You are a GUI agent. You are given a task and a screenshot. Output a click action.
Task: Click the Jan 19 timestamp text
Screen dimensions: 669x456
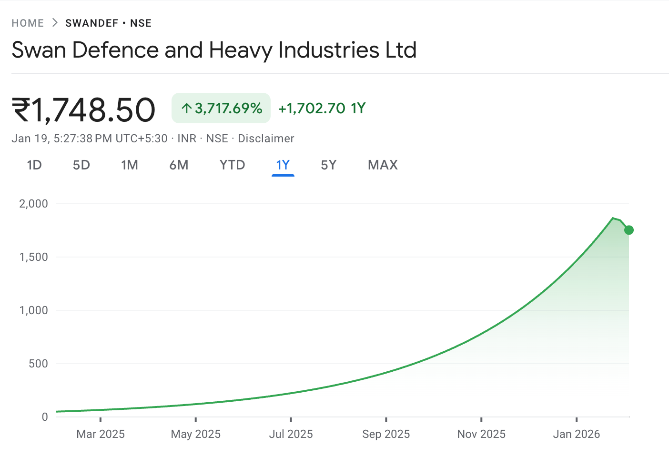[x=90, y=139]
